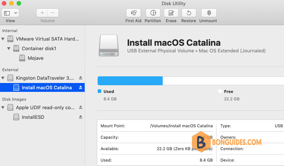Remove a volume with the minus button
284x166 pixels.
53,13
